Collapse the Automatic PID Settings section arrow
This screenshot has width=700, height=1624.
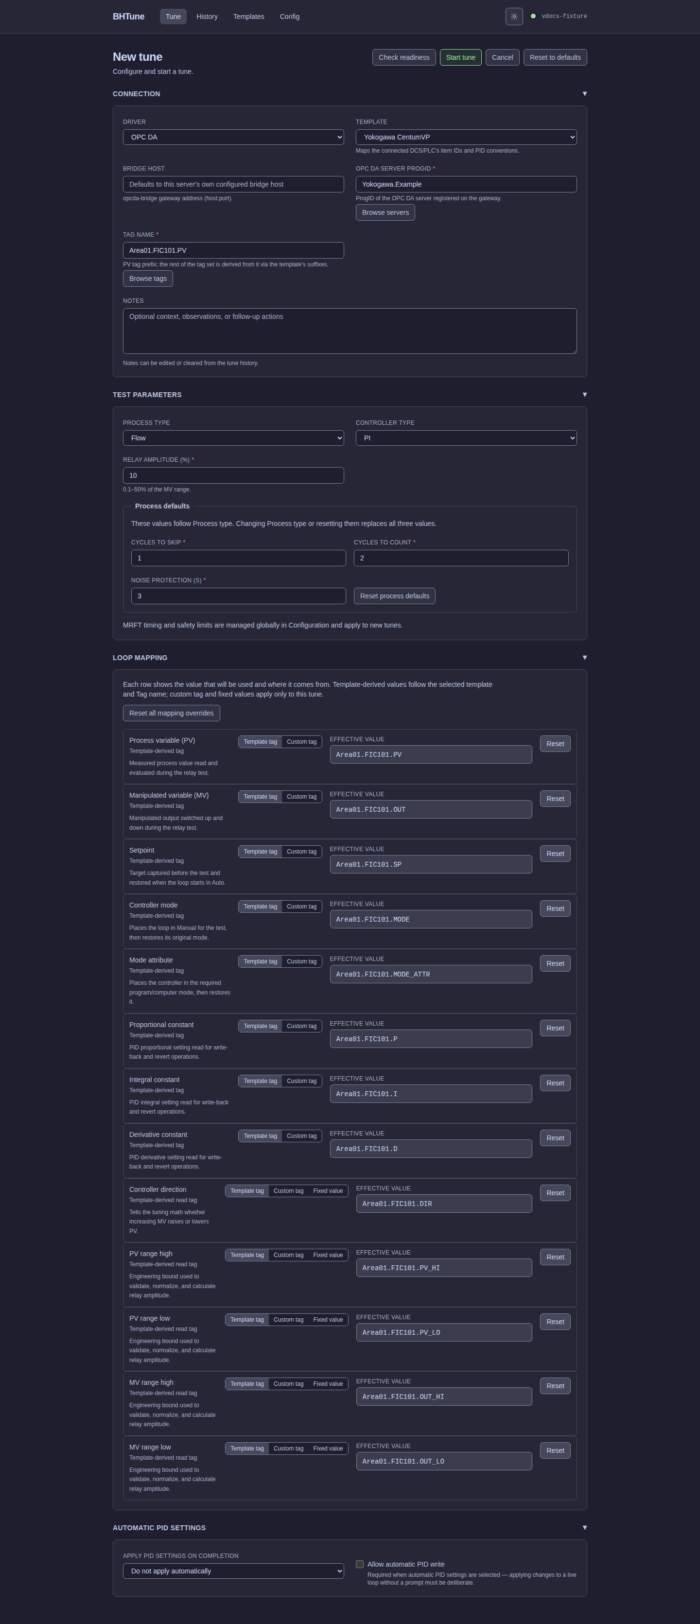coord(585,1528)
